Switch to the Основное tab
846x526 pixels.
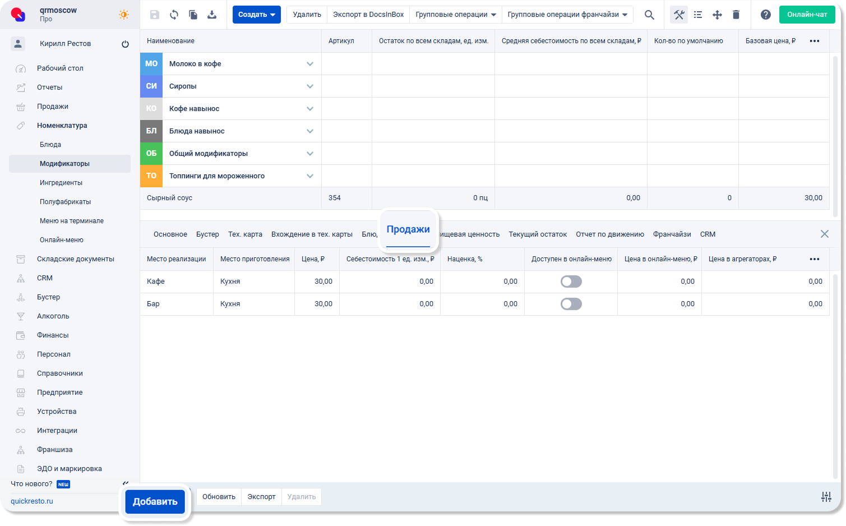170,234
